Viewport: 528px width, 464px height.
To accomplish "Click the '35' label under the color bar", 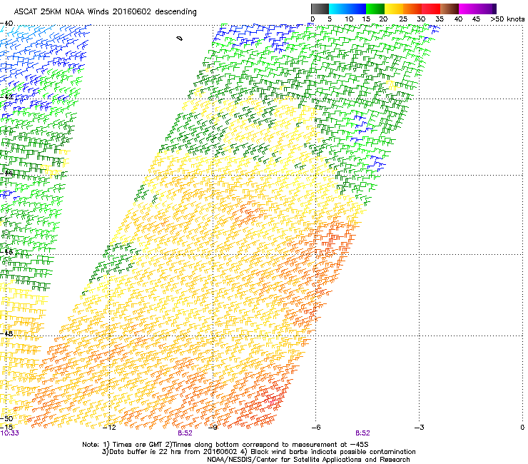I will click(x=440, y=19).
